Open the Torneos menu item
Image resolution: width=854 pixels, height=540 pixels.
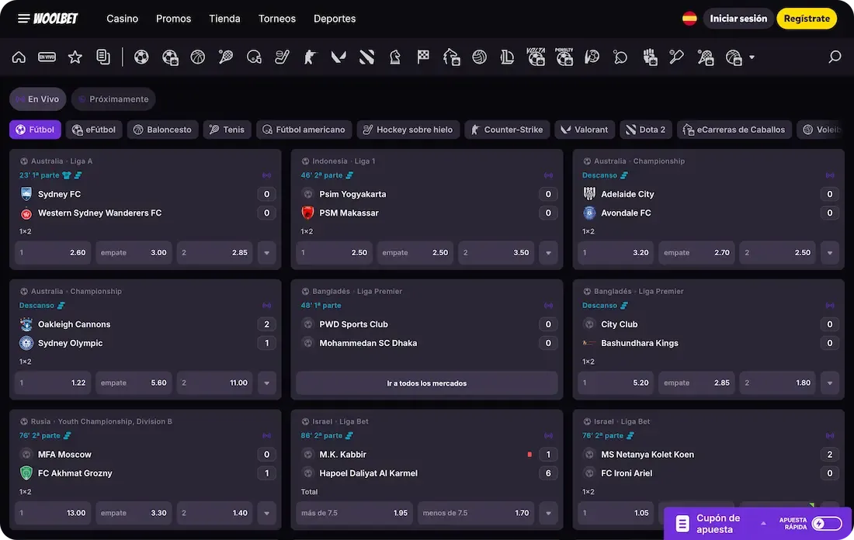[277, 19]
